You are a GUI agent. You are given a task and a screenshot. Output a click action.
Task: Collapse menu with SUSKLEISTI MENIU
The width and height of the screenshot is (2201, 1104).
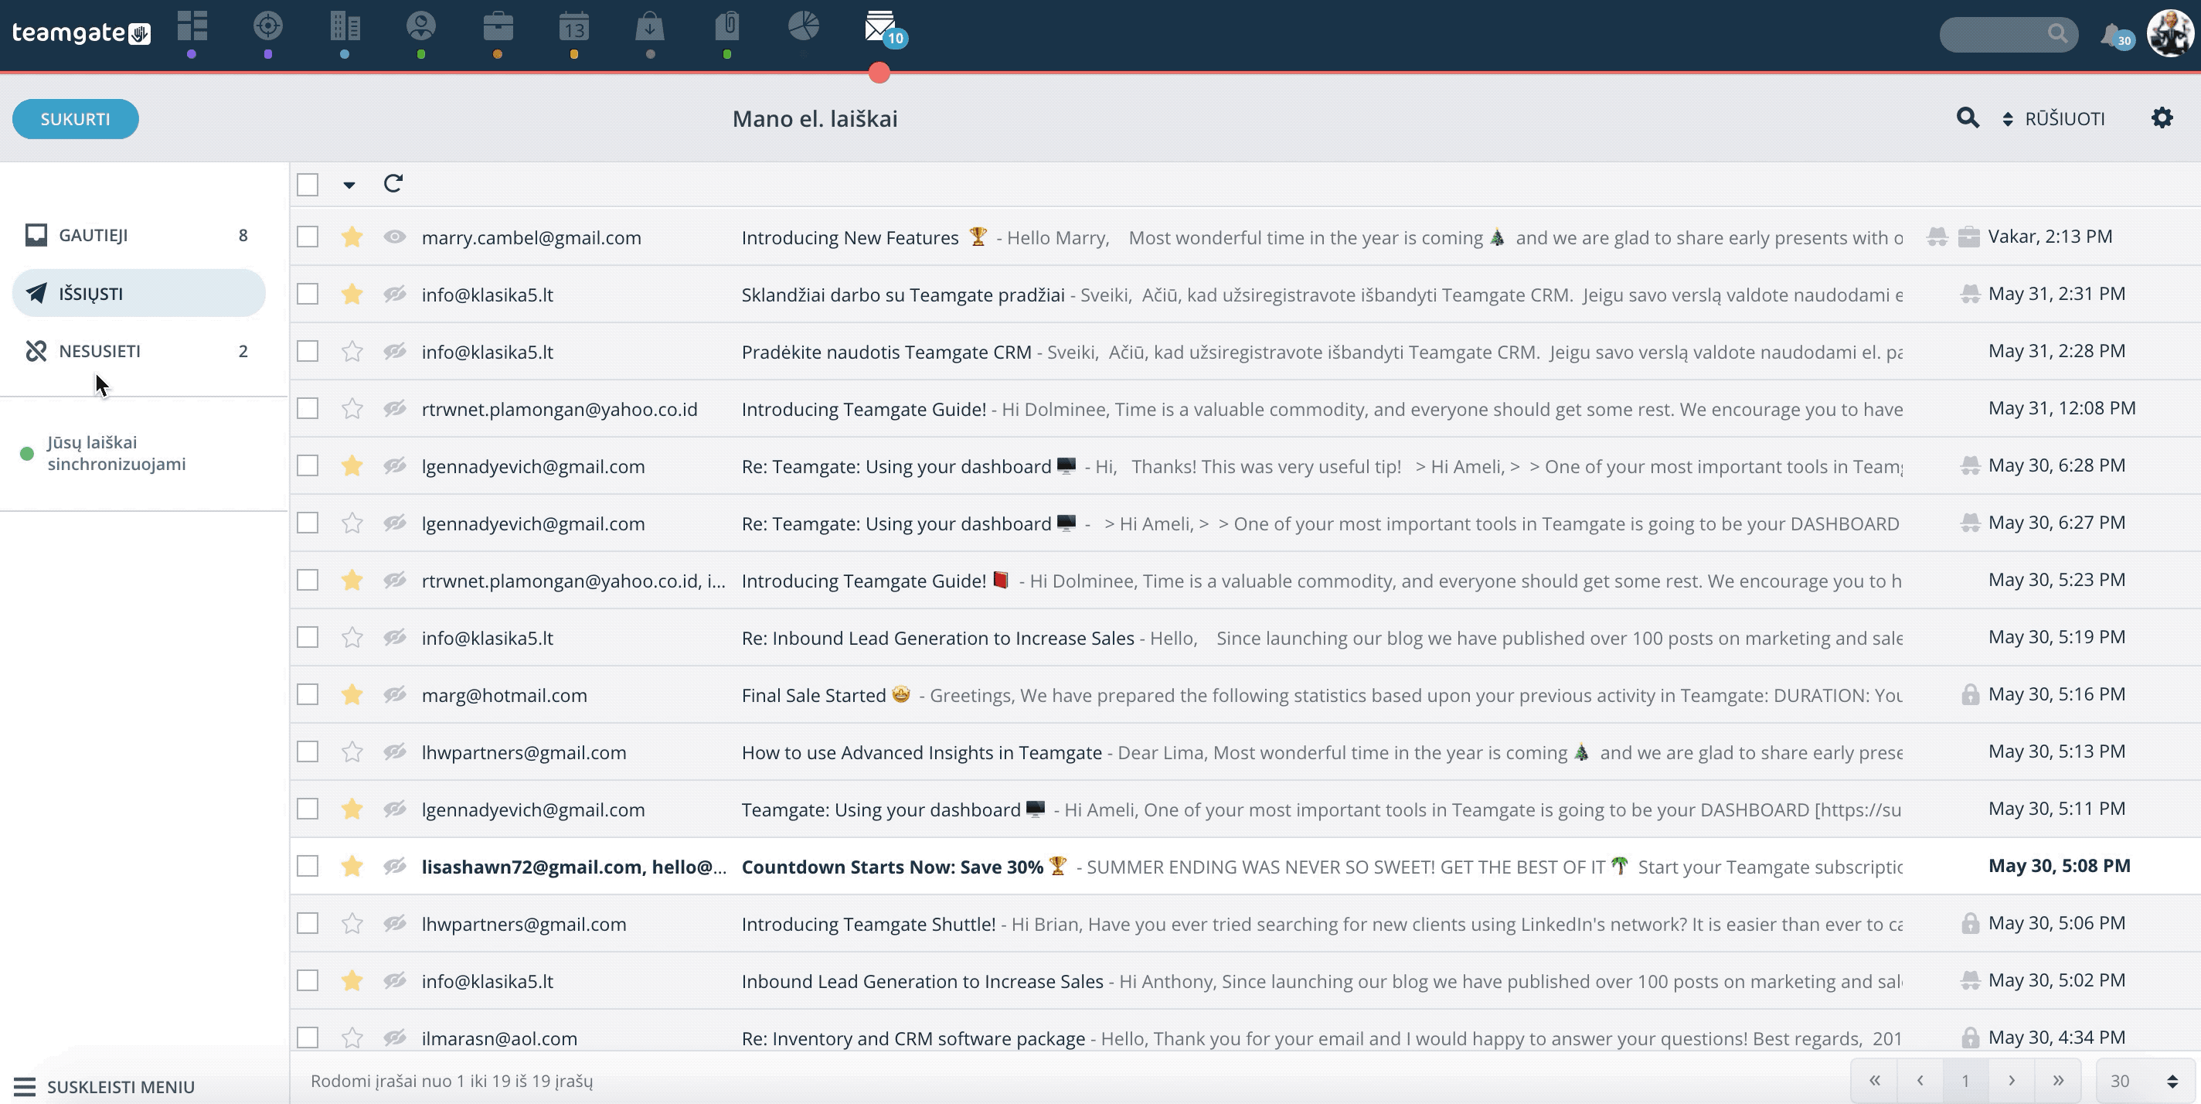pyautogui.click(x=104, y=1087)
